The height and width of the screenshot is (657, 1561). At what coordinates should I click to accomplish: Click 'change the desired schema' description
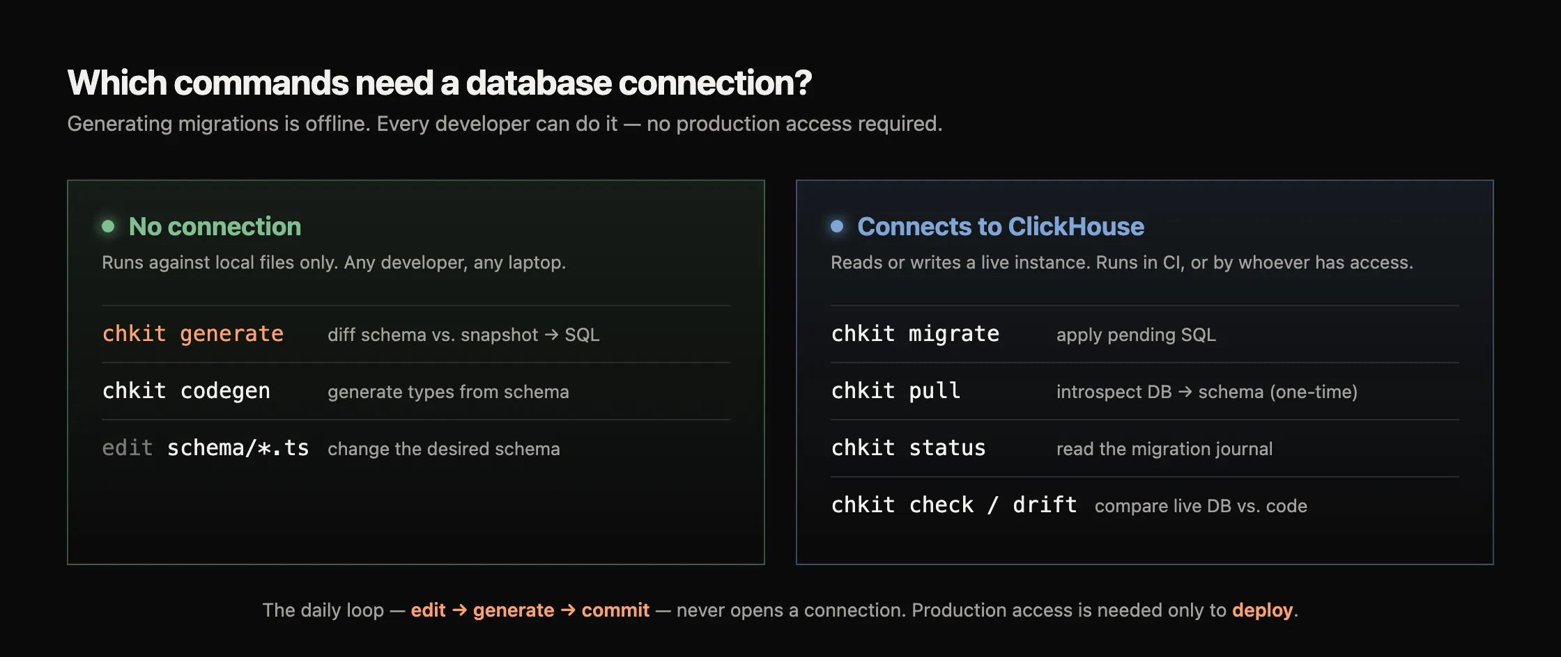(x=444, y=449)
